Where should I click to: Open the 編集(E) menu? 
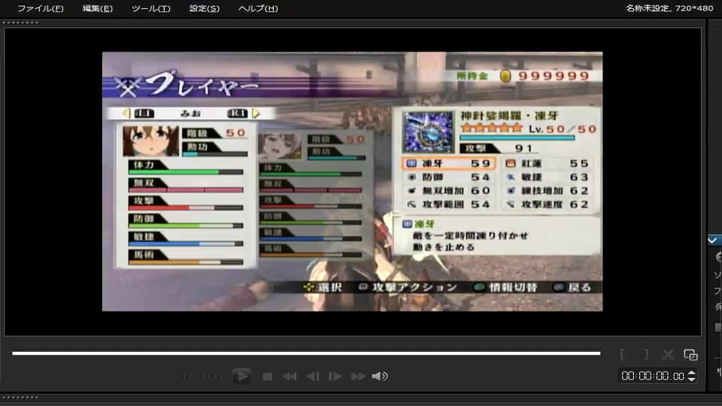[x=97, y=8]
